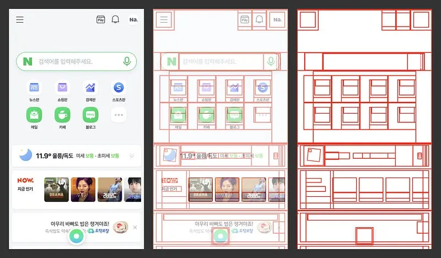Click the moon weather icon in the clean phone screen
The image size is (441, 258).
point(25,155)
